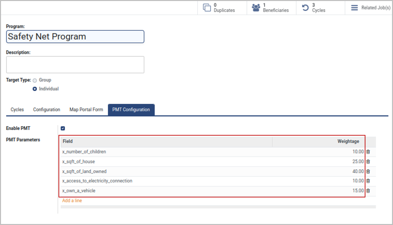The width and height of the screenshot is (393, 225).
Task: Click Add a line link
Action: pyautogui.click(x=72, y=201)
